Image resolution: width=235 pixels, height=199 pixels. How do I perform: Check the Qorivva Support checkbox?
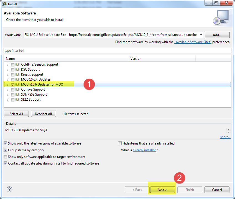[12, 89]
